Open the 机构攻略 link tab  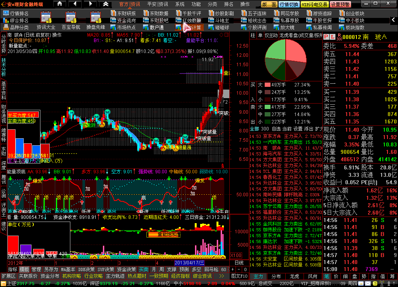pyautogui.click(x=72, y=276)
